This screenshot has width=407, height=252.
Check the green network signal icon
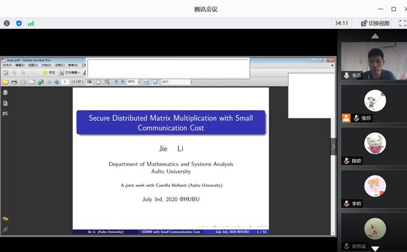click(31, 24)
